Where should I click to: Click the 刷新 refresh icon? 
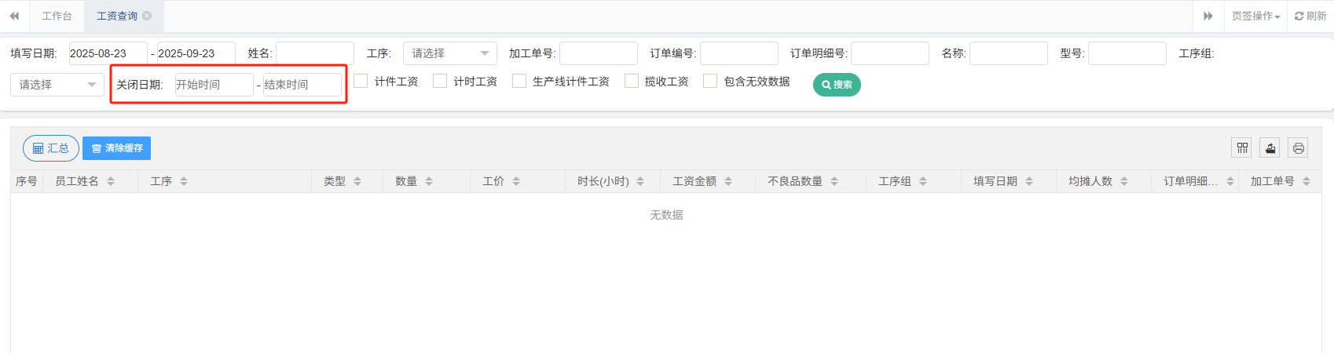click(x=1310, y=16)
